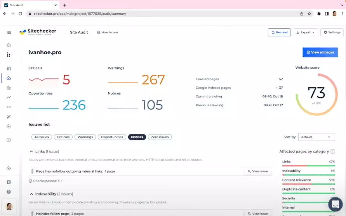Viewport: 346px width, 216px height.
Task: Click the Links category progress bar
Action: point(308,166)
